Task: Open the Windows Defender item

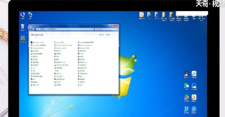Action: 37,48
